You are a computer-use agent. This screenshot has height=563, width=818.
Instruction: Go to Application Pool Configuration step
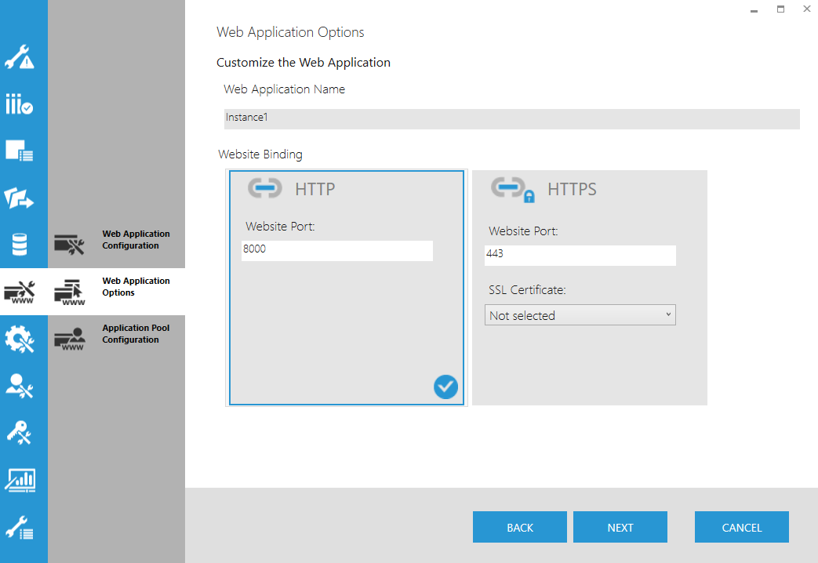[x=116, y=339]
